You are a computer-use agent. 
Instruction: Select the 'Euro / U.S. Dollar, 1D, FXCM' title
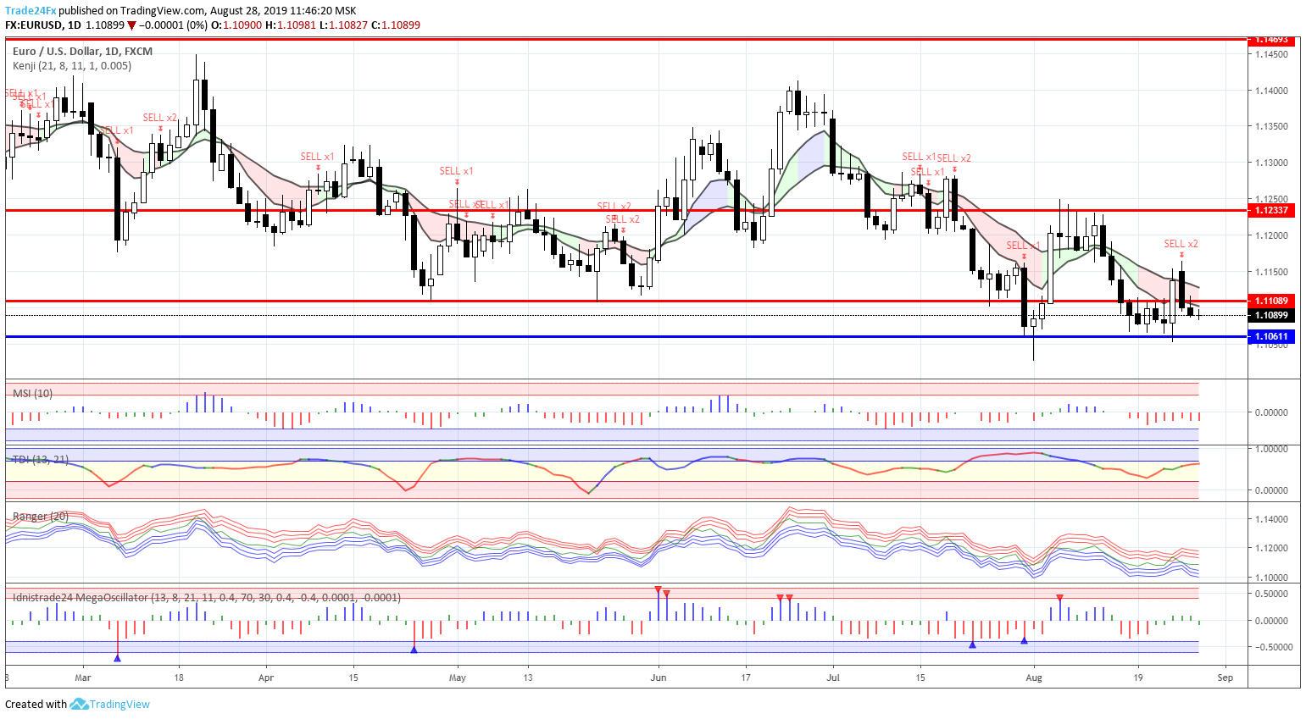pos(82,51)
